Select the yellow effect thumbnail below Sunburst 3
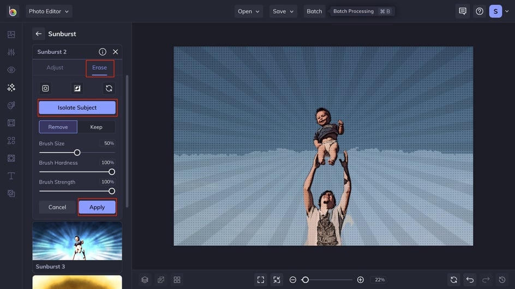Viewport: 515px width, 289px height. click(x=77, y=282)
